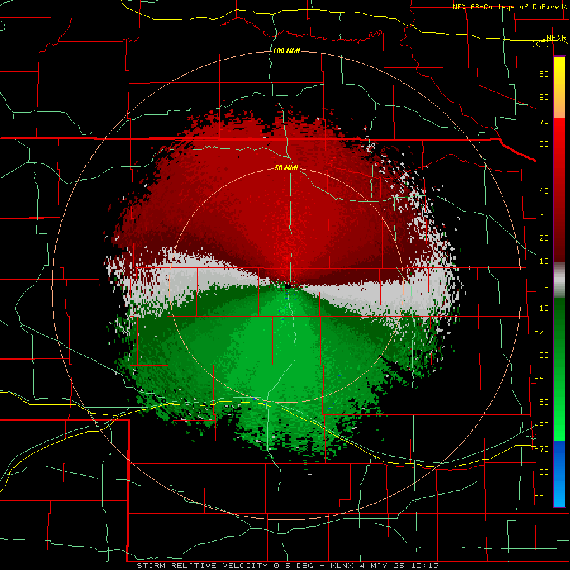Click the -90 value on the velocity scale
The width and height of the screenshot is (570, 570).
[541, 496]
